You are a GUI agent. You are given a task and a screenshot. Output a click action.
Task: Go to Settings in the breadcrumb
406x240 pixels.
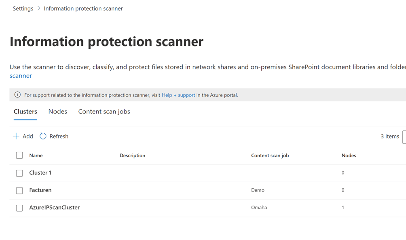pyautogui.click(x=23, y=8)
